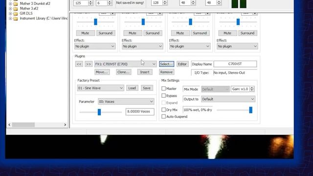
Task: Click the wet/dry mix slider thumb
Action: [251, 110]
